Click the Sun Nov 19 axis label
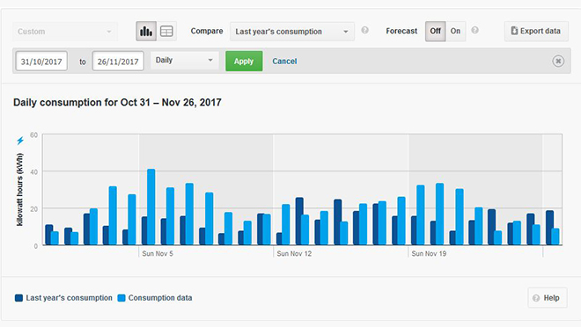This screenshot has width=581, height=327. tap(429, 254)
